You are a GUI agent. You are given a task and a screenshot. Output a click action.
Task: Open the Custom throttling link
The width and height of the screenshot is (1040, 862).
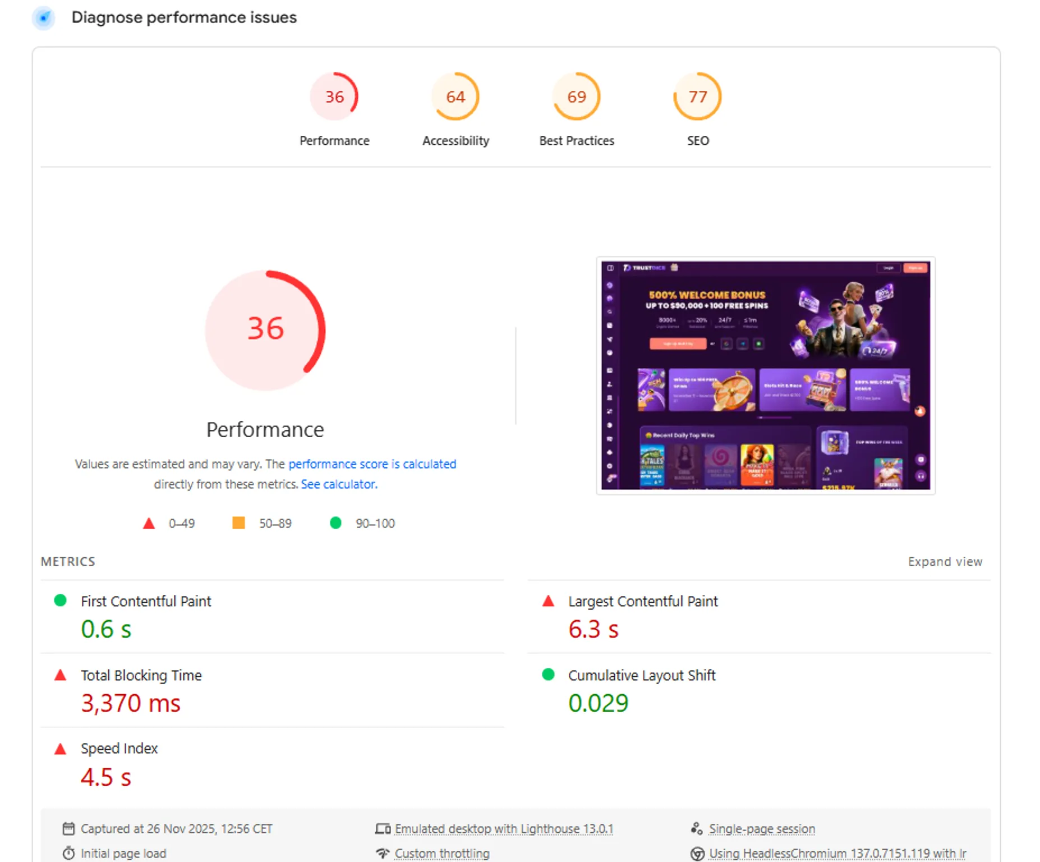[441, 852]
